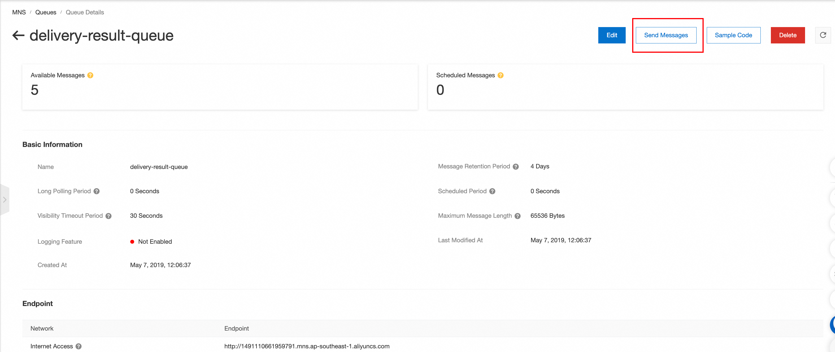The height and width of the screenshot is (352, 835).
Task: Click the Internet Access endpoint URL
Action: 307,346
